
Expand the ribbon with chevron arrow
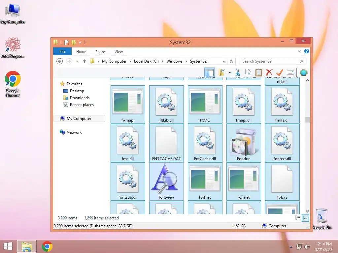[x=299, y=51]
